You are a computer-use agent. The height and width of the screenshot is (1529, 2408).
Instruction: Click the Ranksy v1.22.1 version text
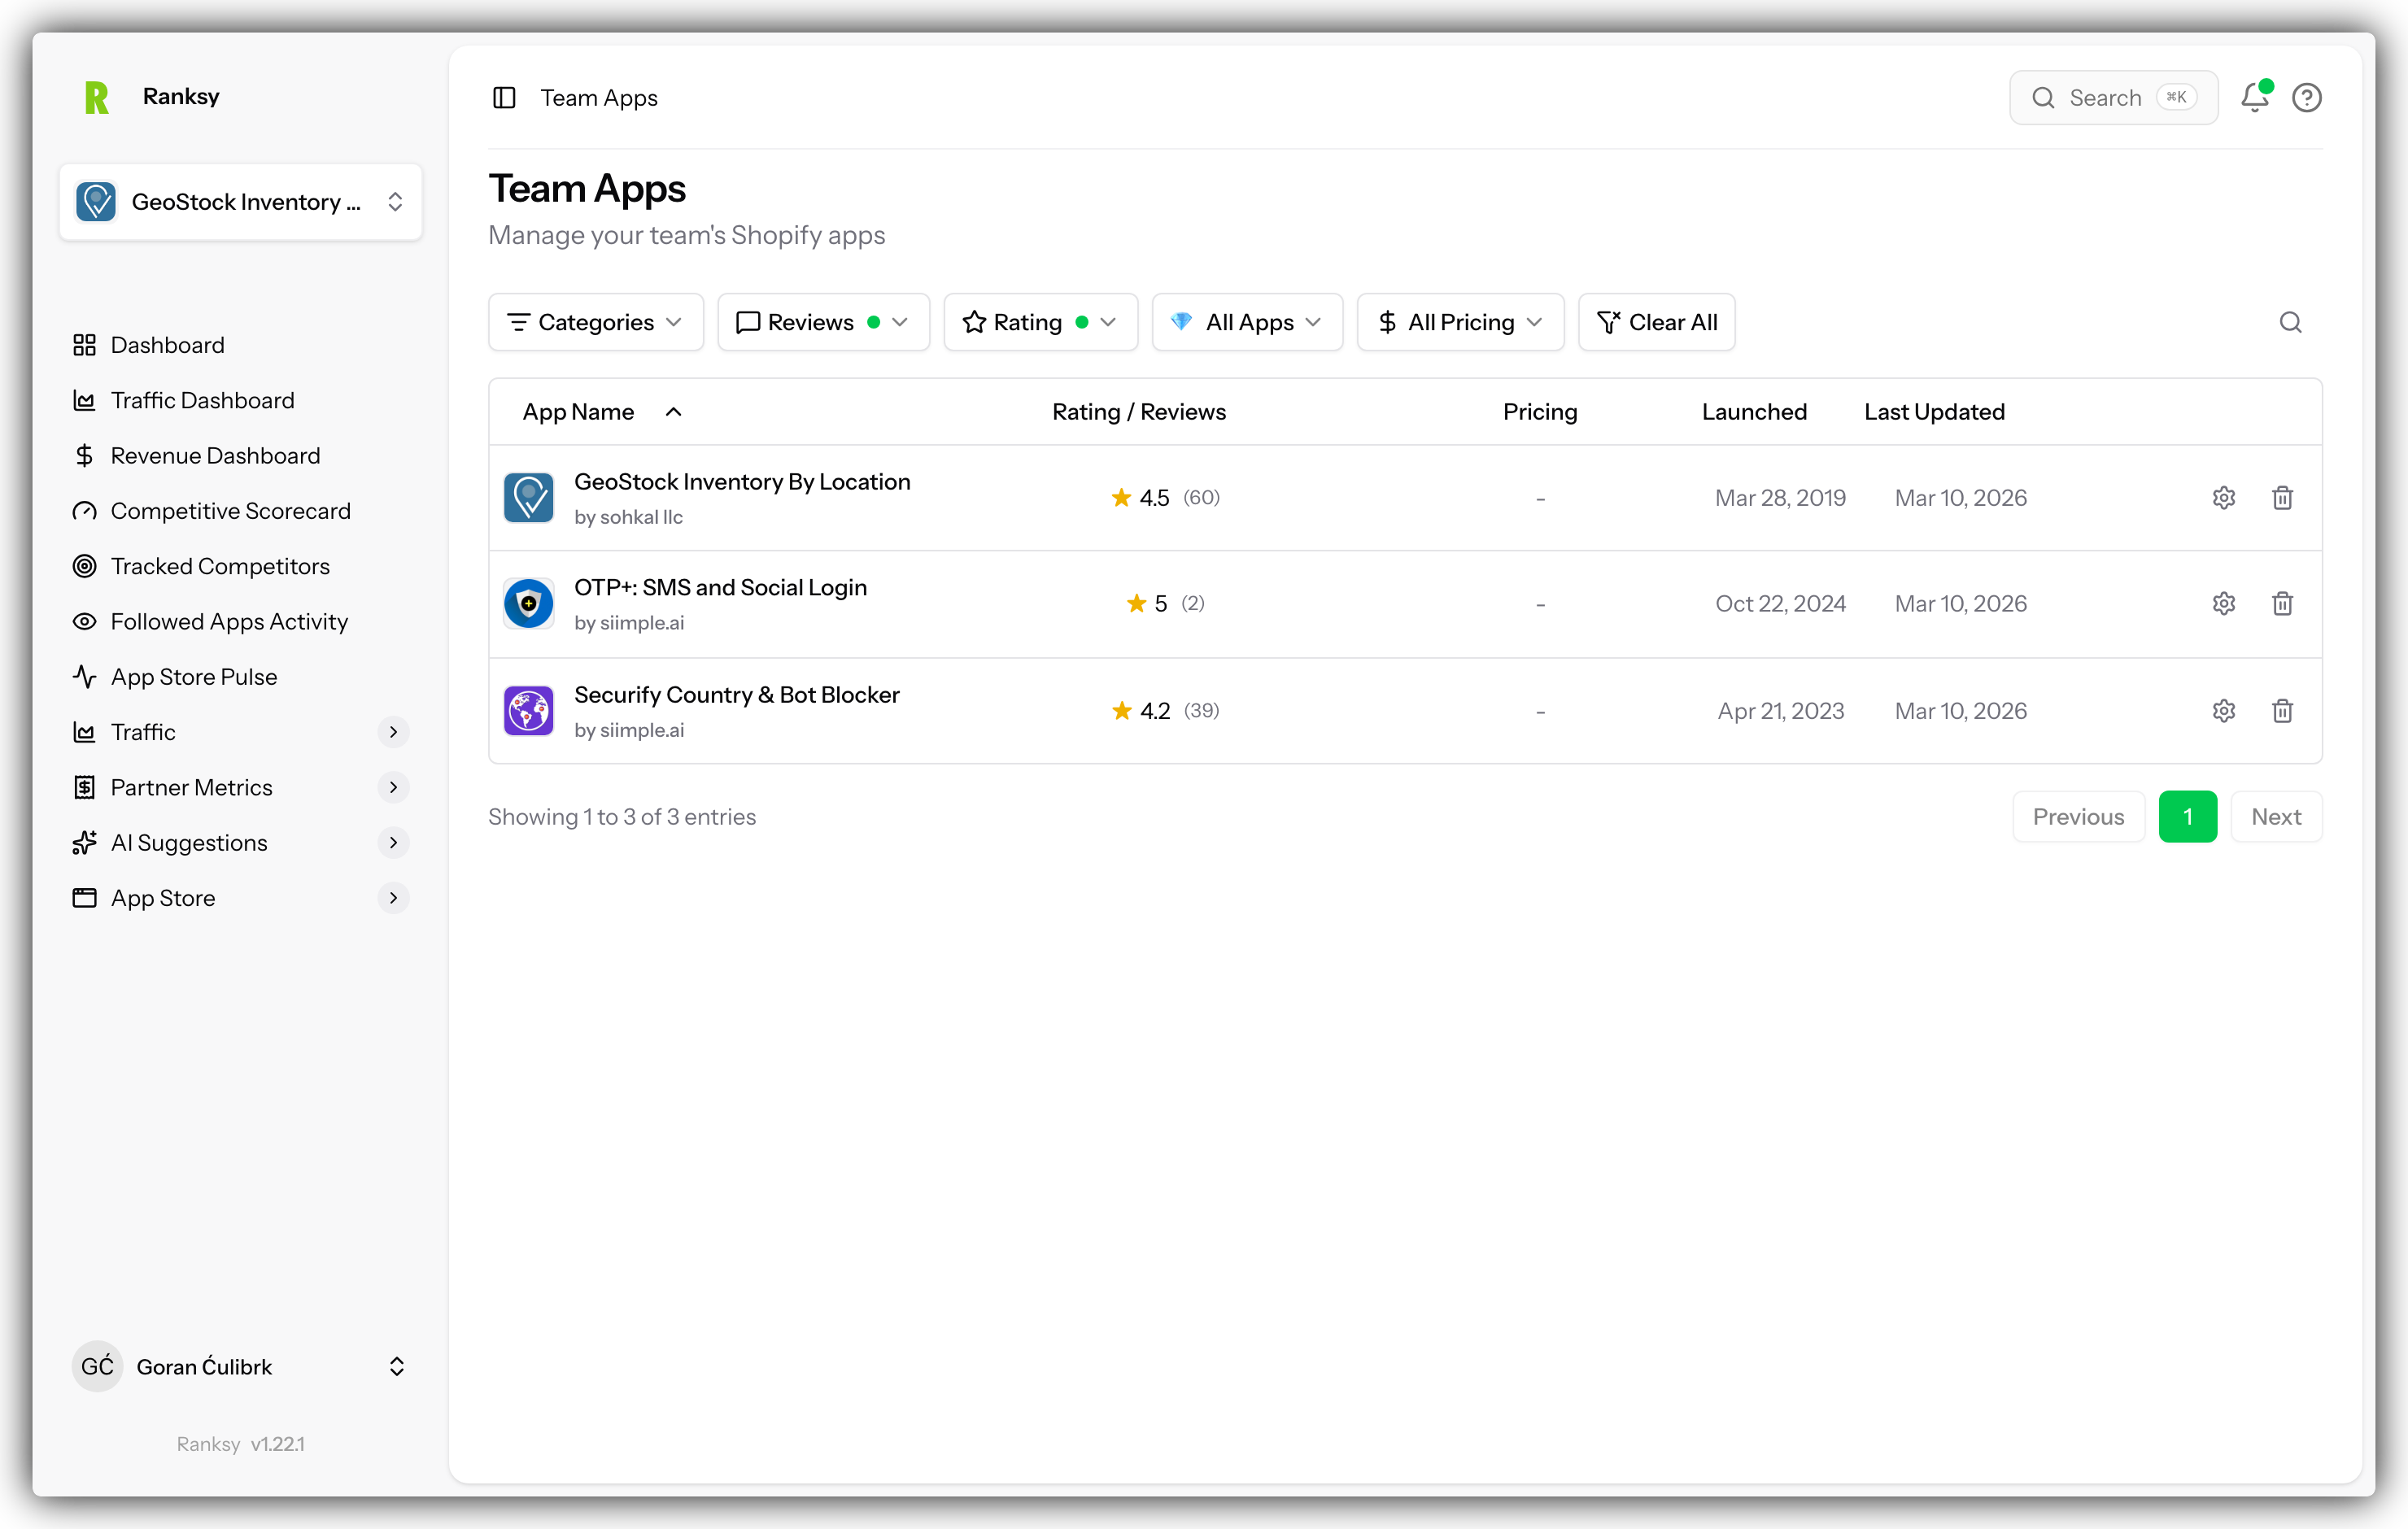[241, 1444]
